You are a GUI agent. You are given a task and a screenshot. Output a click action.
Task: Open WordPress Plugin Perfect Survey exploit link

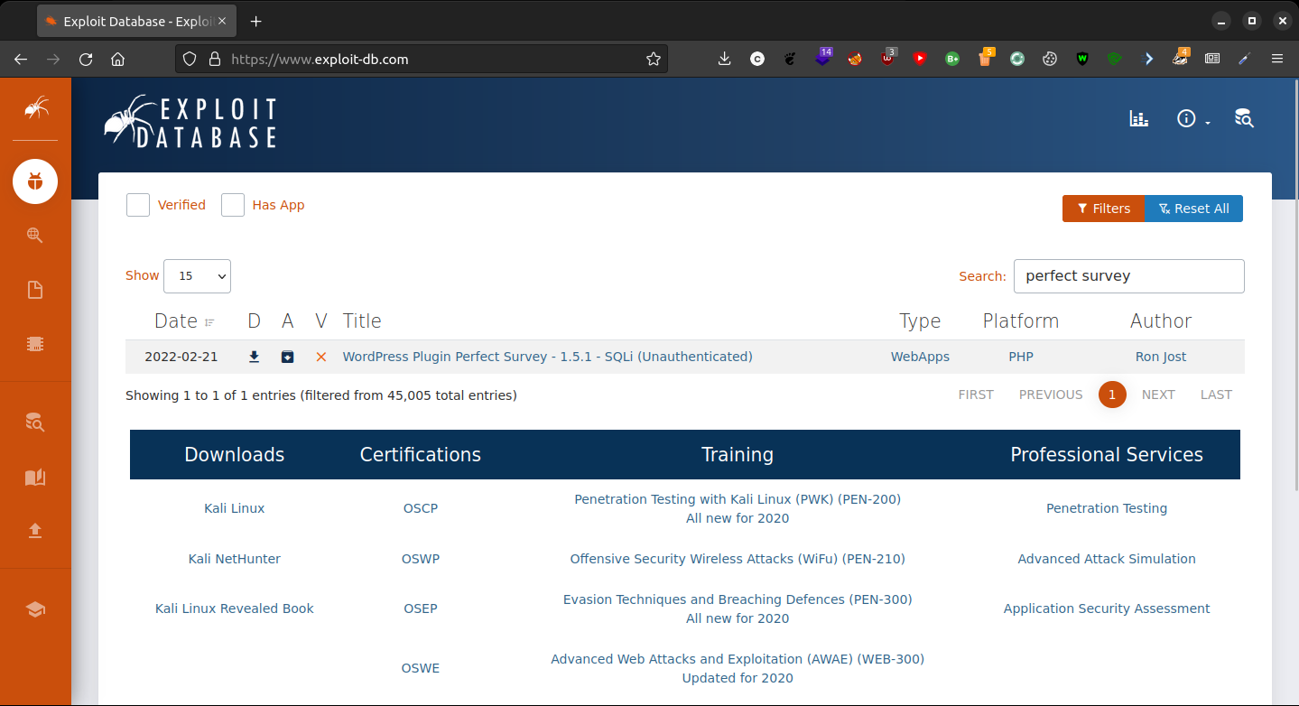[547, 357]
